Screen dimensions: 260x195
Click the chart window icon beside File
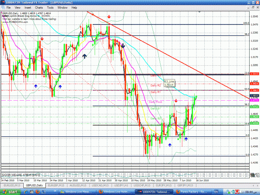coord(3,7)
